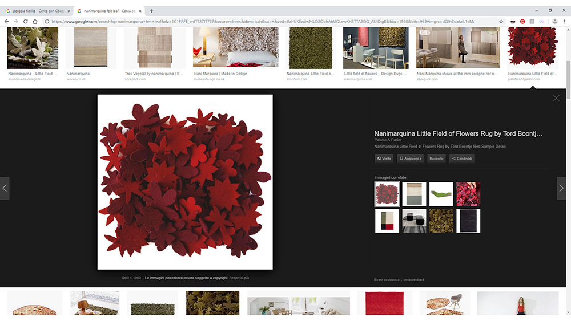
Task: Click 'Scopri di più' copyright link
Action: pos(239,278)
